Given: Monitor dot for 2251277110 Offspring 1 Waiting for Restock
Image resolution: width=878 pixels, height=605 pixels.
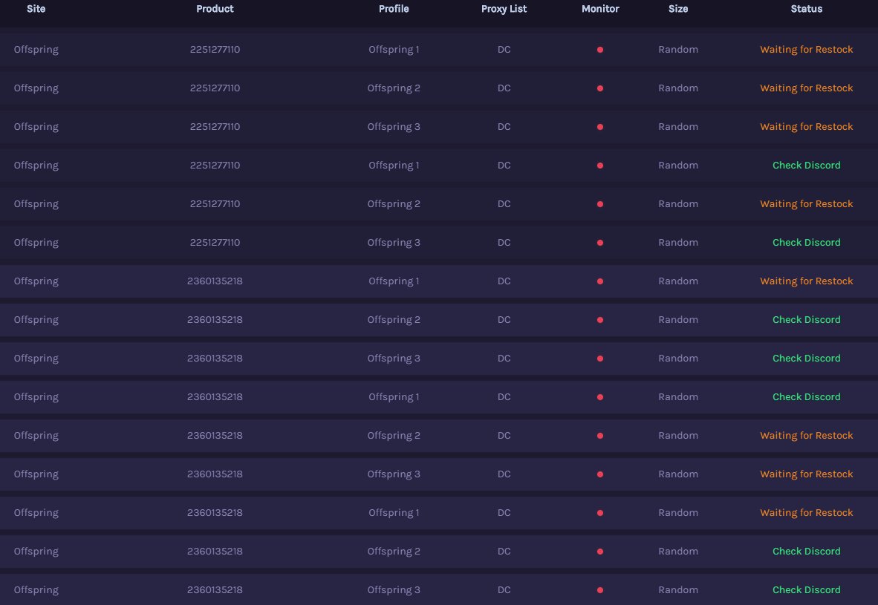Looking at the screenshot, I should coord(600,50).
